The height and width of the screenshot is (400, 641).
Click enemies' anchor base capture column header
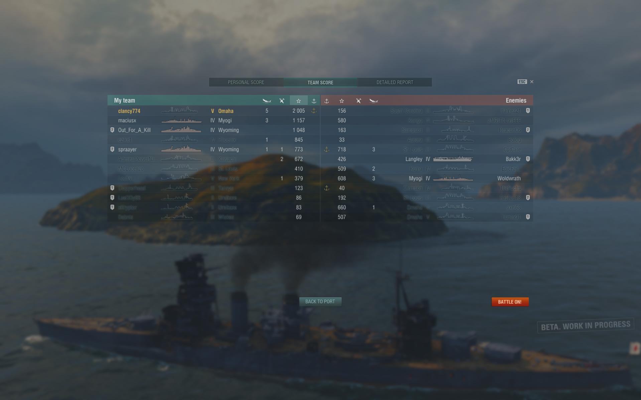pos(327,100)
